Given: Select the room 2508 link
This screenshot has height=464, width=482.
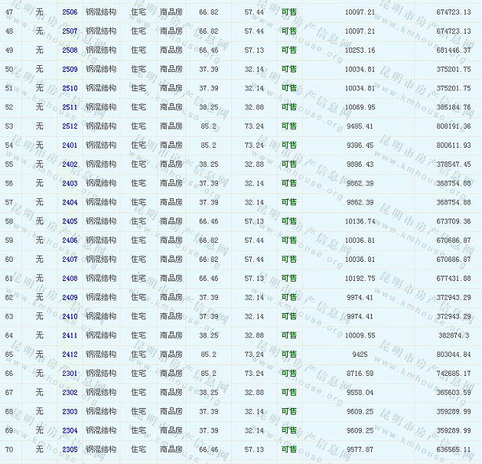Looking at the screenshot, I should (70, 51).
